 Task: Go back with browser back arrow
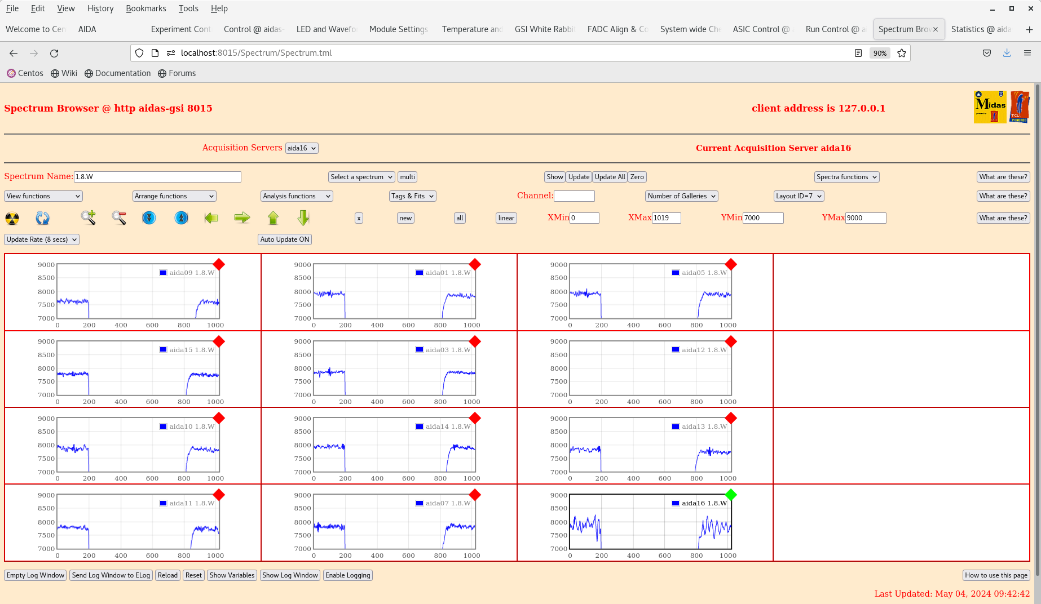(14, 53)
